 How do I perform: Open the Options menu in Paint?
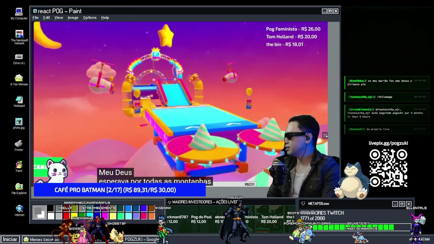[x=90, y=18]
